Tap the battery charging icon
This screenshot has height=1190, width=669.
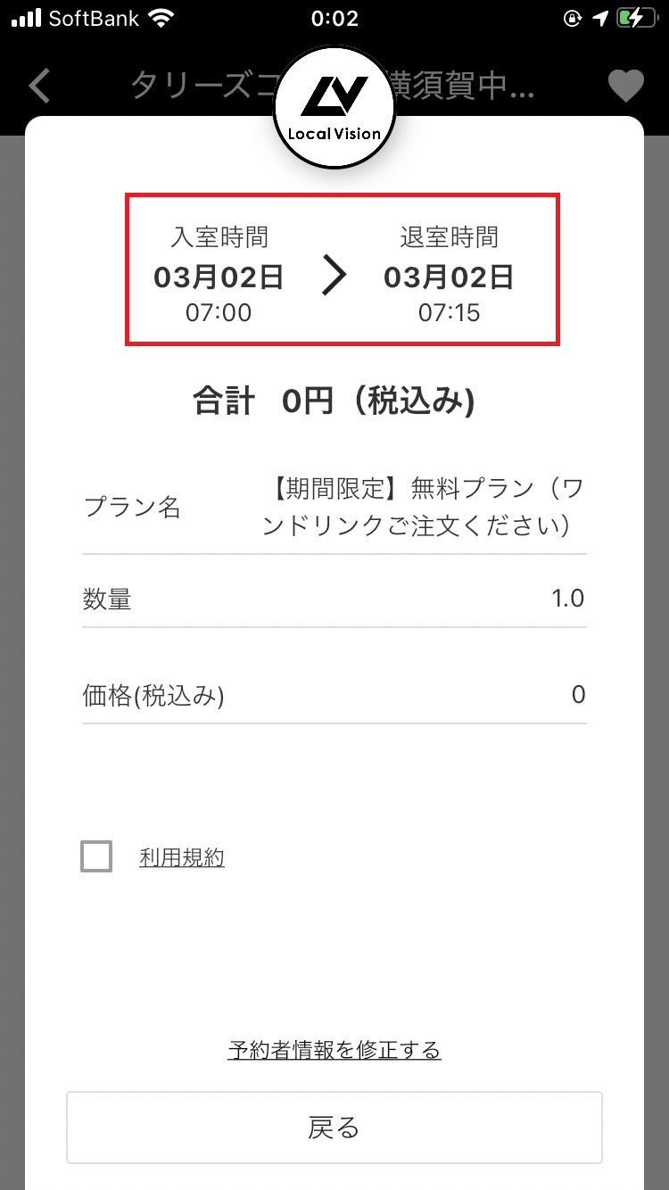click(636, 19)
